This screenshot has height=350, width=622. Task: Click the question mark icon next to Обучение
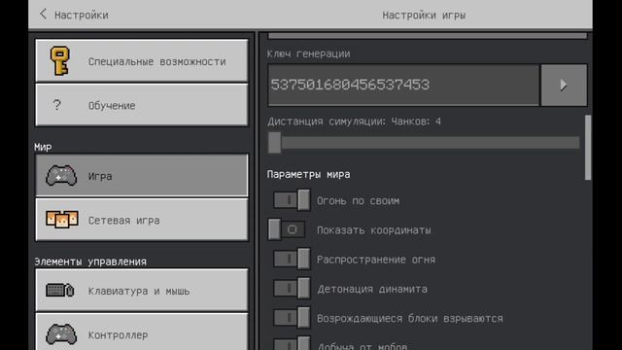coord(57,105)
